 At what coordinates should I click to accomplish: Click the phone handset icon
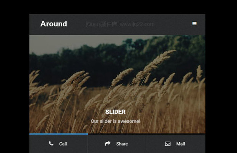coord(51,144)
